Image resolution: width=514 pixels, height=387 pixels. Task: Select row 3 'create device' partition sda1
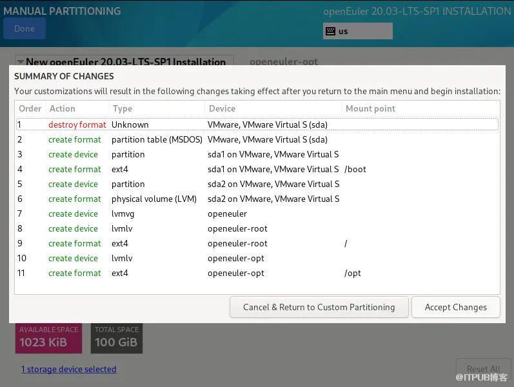73,154
